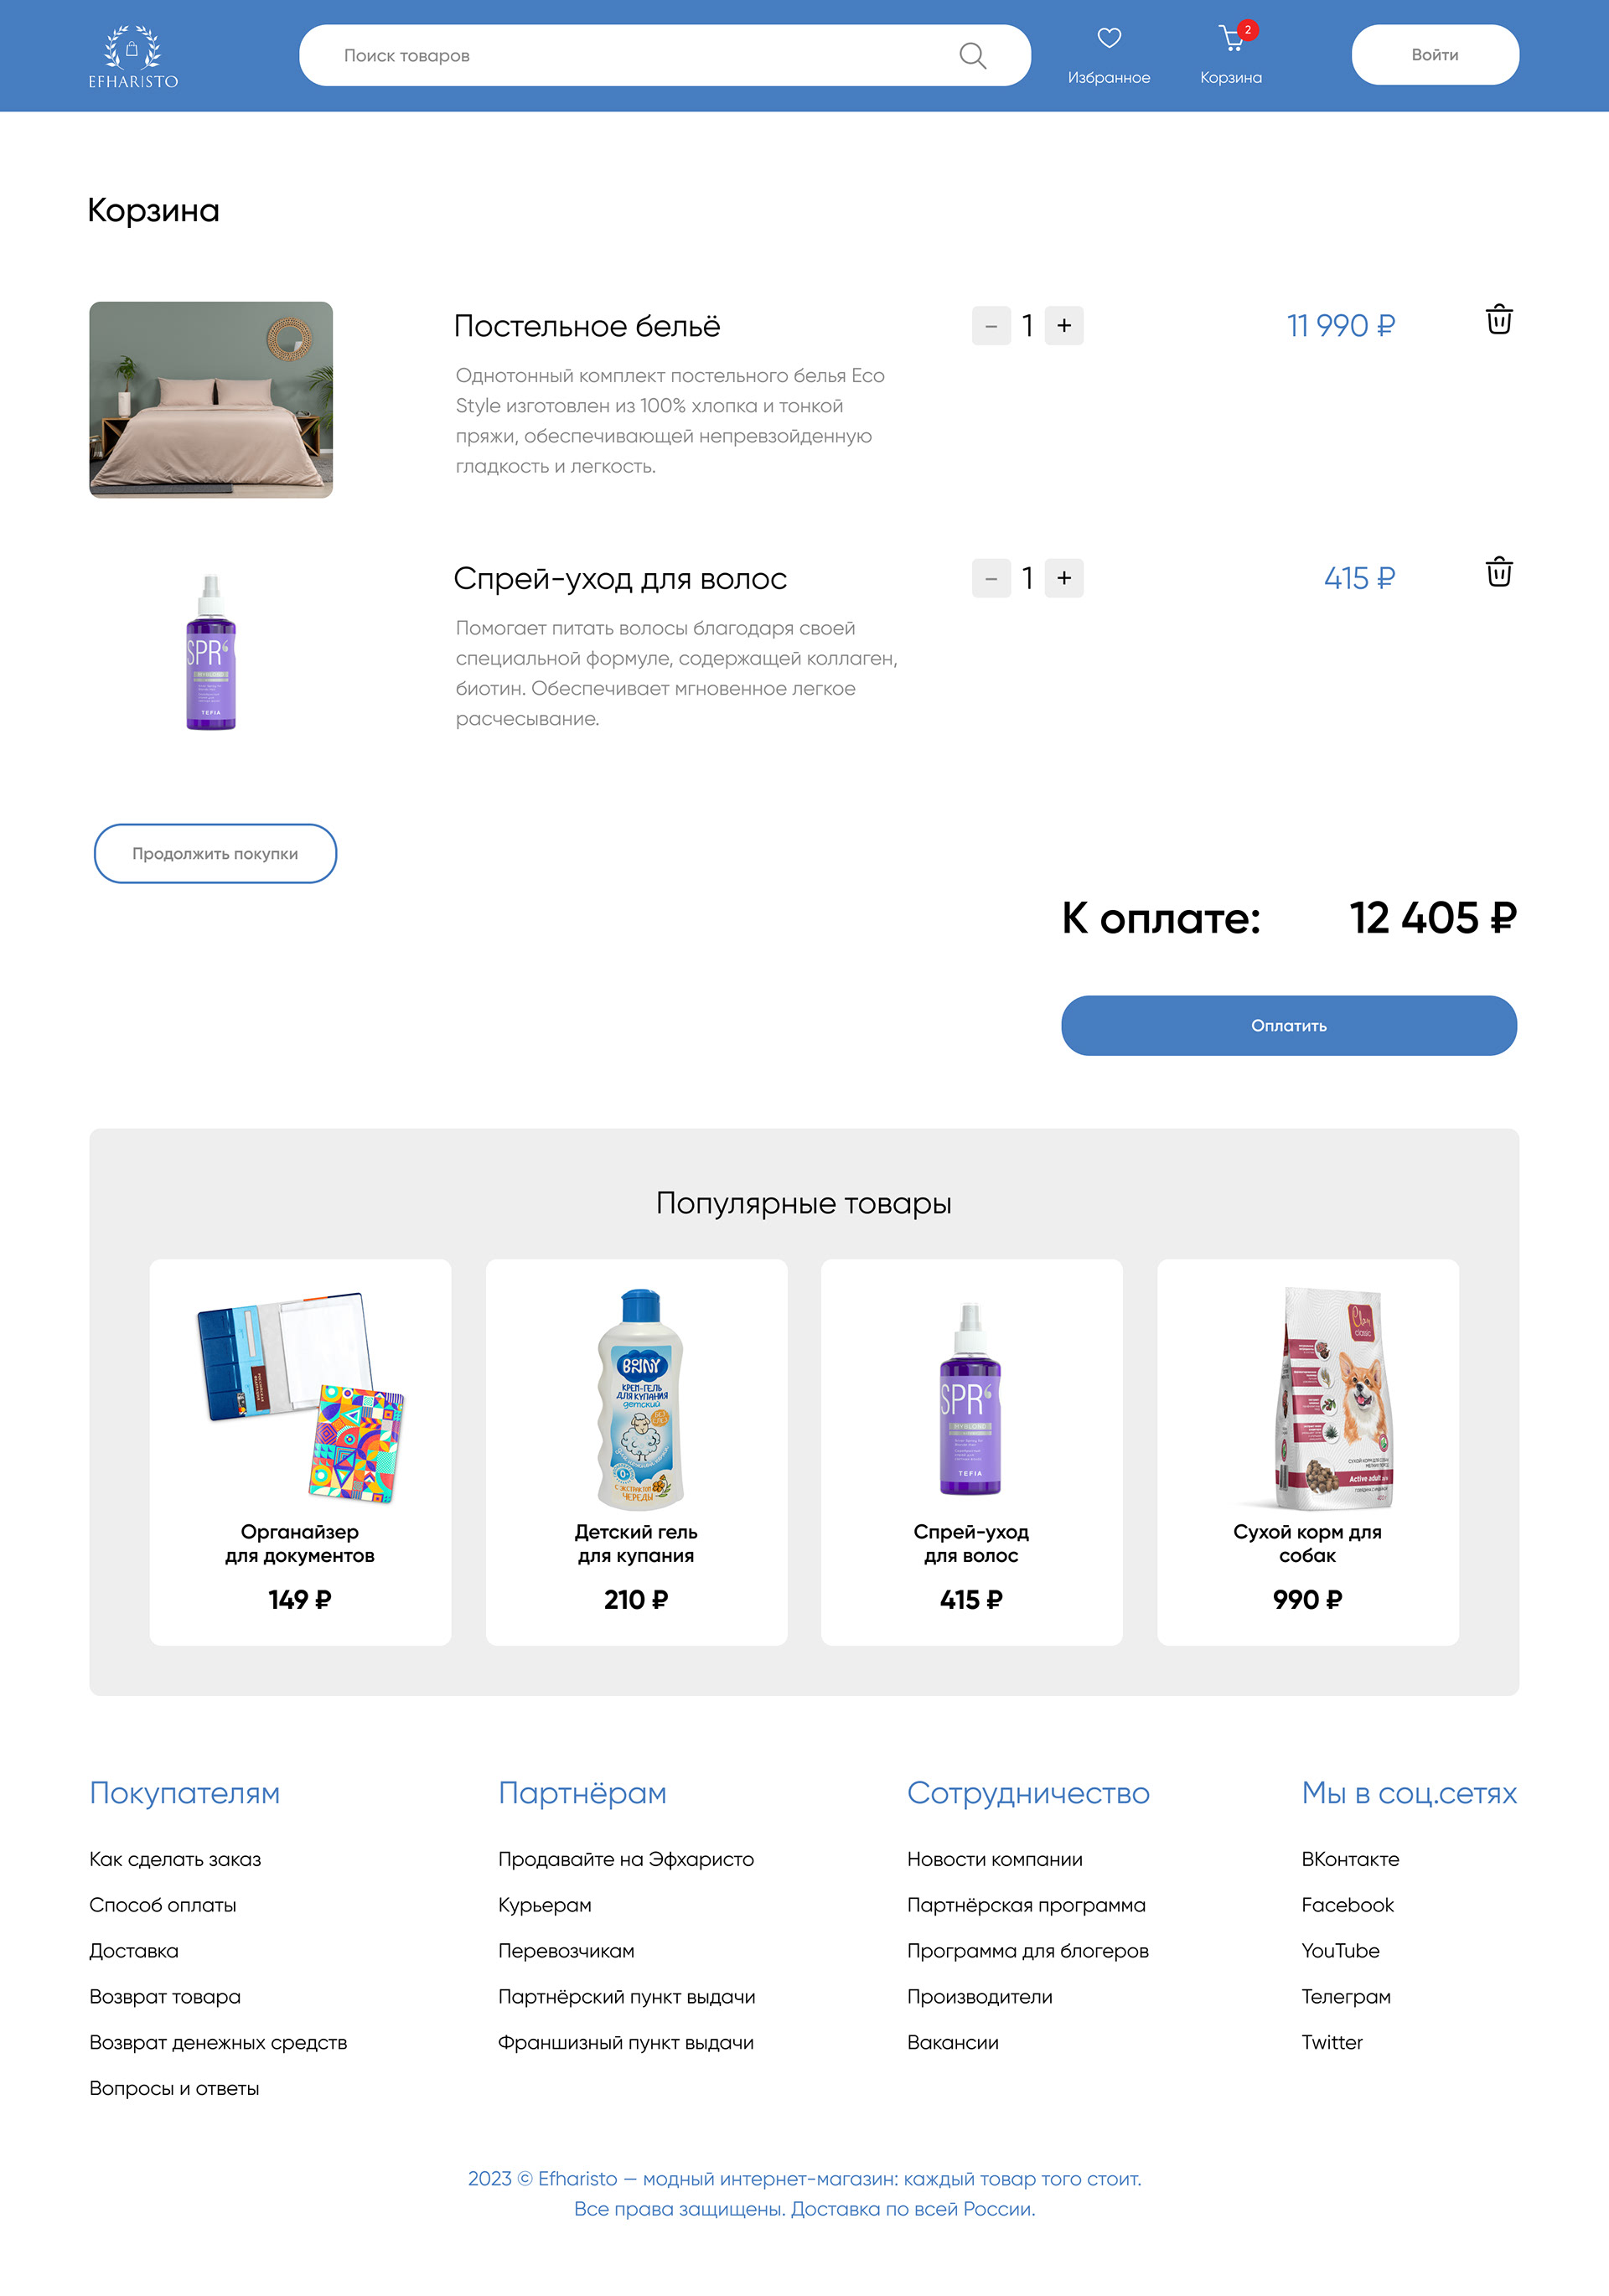
Task: Decrease Постельное бельё quantity with minus
Action: (x=991, y=326)
